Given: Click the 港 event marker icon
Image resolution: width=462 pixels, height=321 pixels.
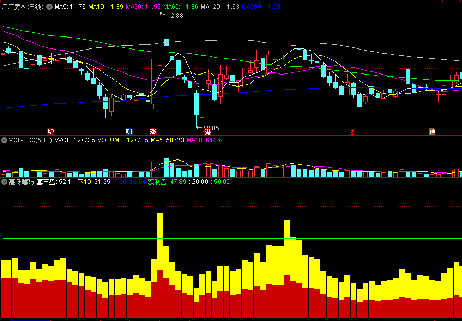Looking at the screenshot, I should [208, 132].
